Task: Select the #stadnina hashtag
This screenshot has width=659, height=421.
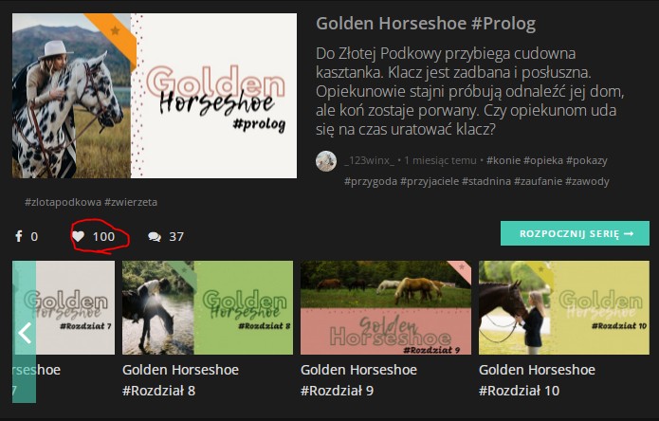Action: [x=485, y=181]
